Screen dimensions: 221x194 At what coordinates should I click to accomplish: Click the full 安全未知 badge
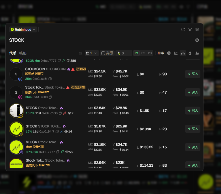pos(78,87)
